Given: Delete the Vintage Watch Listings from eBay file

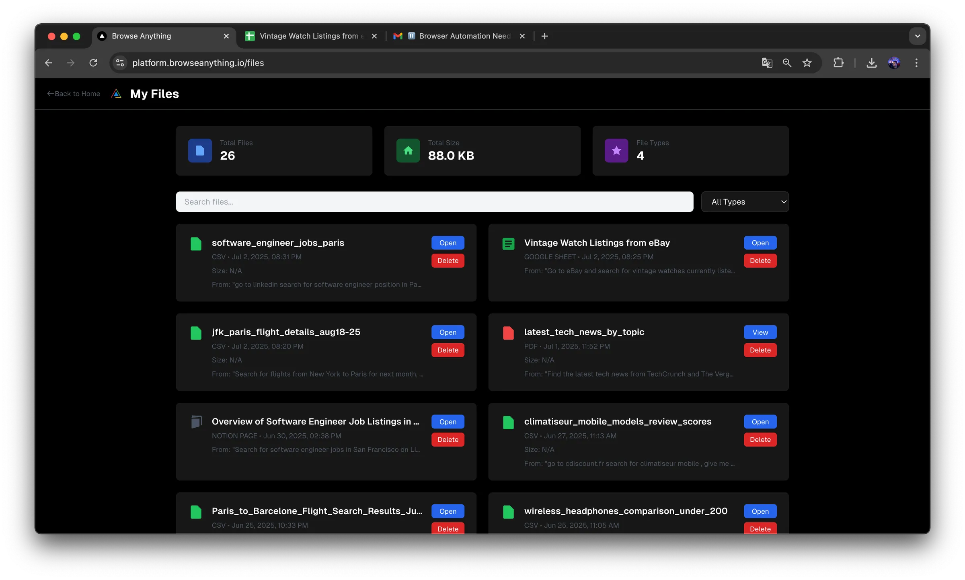Looking at the screenshot, I should click(x=760, y=260).
